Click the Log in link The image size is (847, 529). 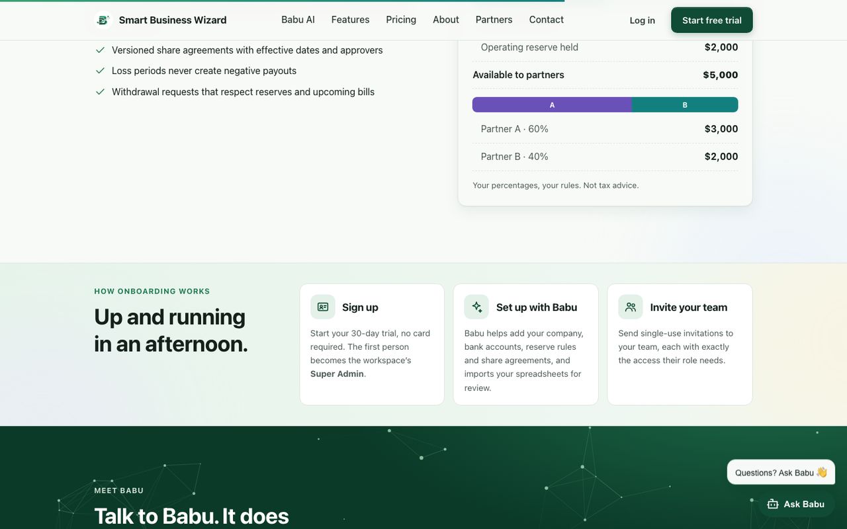tap(643, 20)
